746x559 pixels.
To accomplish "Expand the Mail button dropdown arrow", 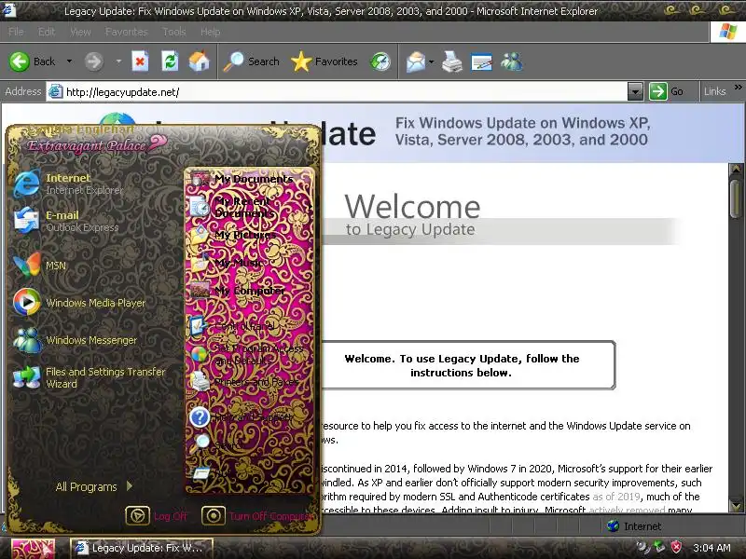I will point(432,61).
